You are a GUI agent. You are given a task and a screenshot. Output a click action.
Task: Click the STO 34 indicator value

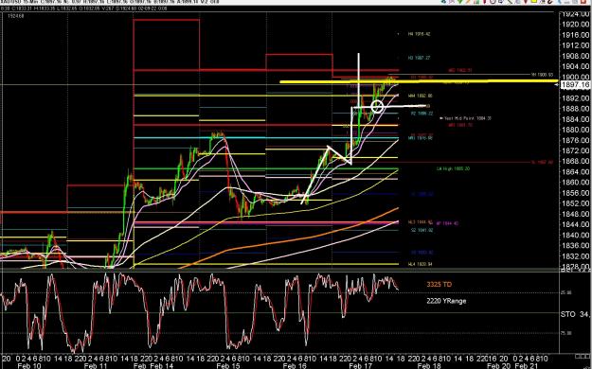(575, 314)
